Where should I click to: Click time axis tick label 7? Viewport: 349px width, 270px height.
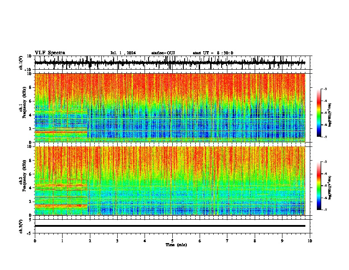pyautogui.click(x=227, y=241)
